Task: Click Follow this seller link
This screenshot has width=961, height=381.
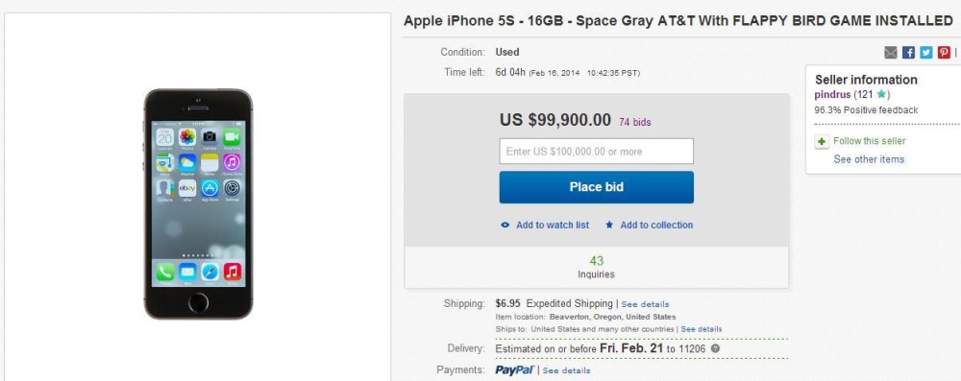Action: tap(869, 141)
